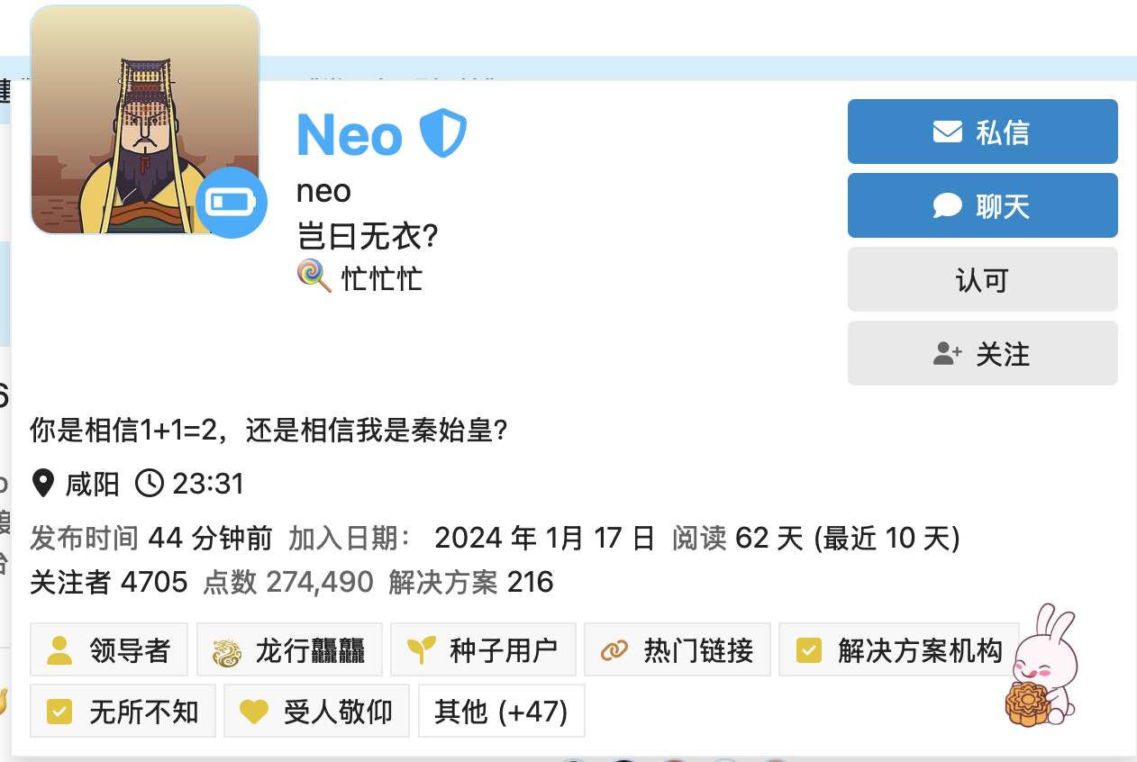The image size is (1137, 762).
Task: Send a private message via 私信
Action: point(982,132)
